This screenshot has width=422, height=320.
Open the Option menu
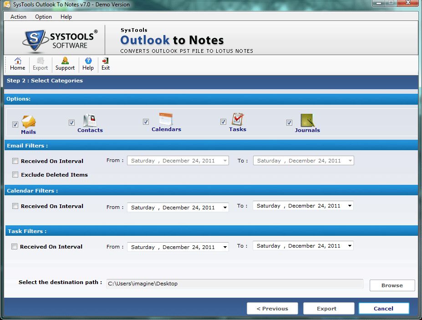43,17
